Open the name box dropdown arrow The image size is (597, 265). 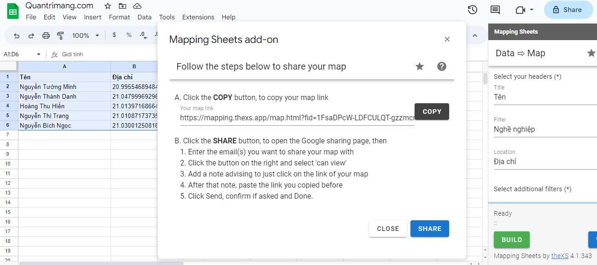pos(39,54)
